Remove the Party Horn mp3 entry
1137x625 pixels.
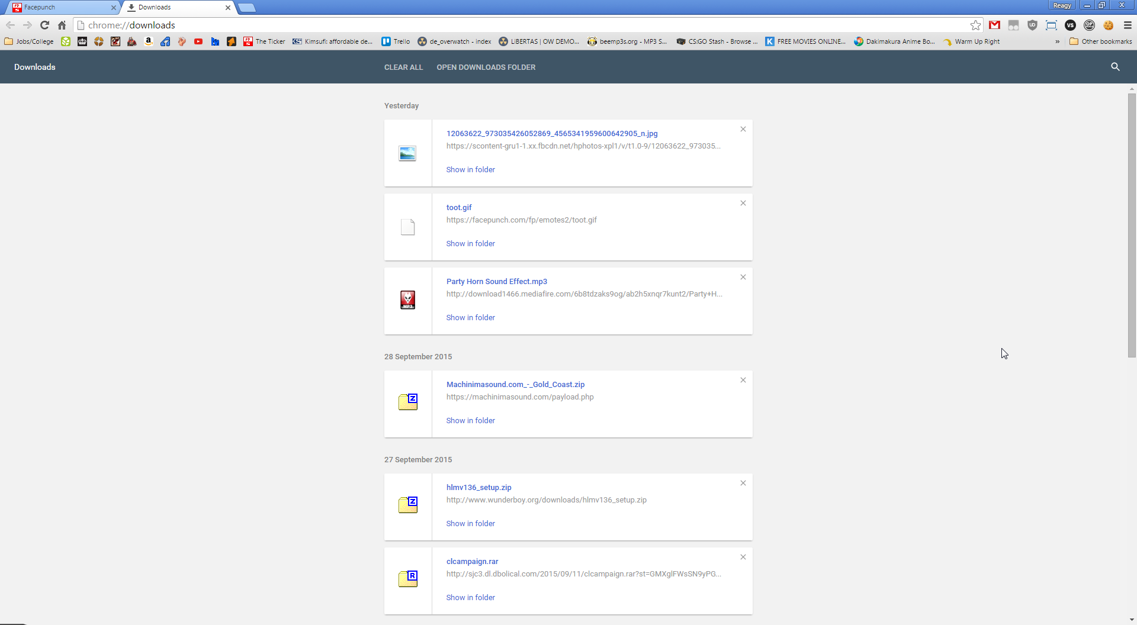(x=743, y=277)
